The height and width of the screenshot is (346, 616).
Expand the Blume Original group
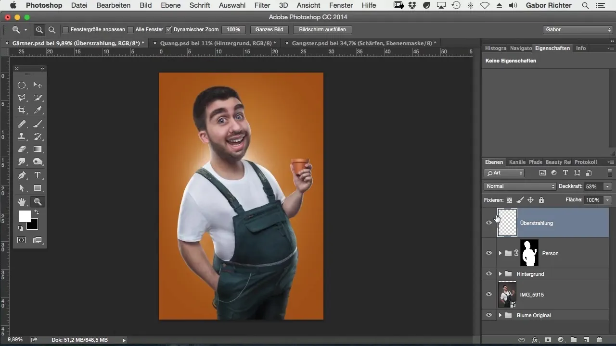(x=500, y=315)
